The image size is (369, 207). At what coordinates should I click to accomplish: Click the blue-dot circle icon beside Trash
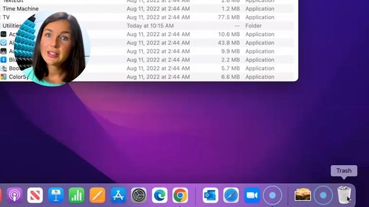(x=323, y=195)
